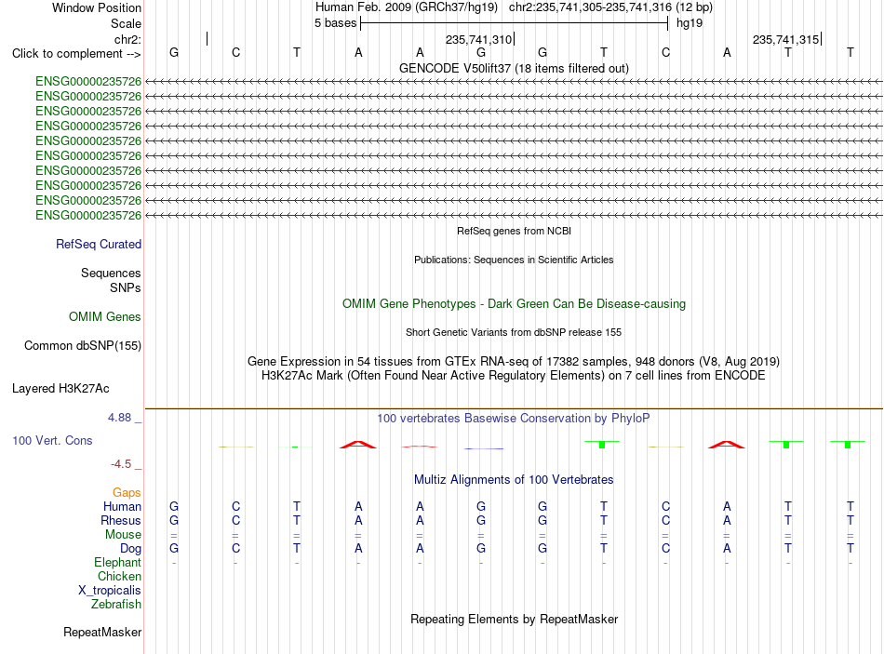
Task: Open the RefSeq Curated track label
Action: click(x=99, y=244)
